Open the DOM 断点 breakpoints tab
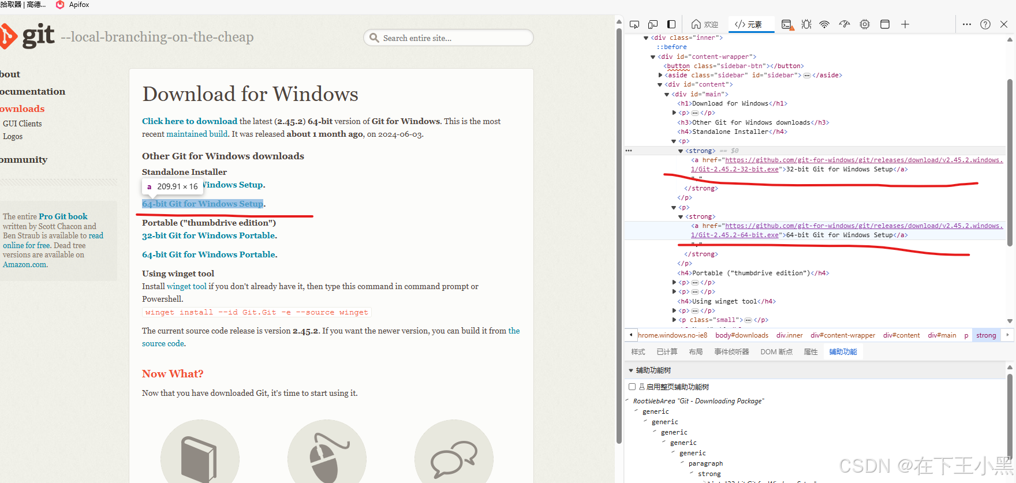This screenshot has width=1016, height=483. 776,351
